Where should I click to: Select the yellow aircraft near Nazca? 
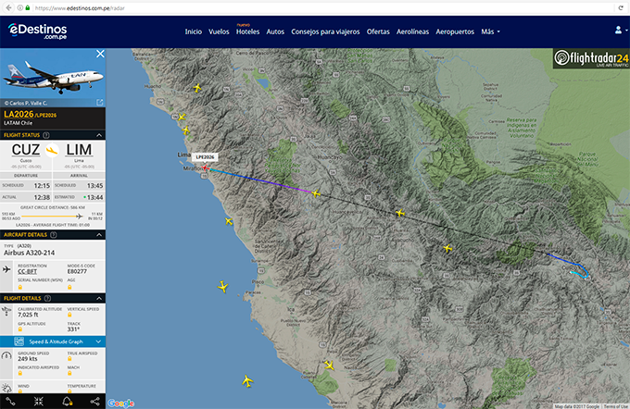(329, 366)
